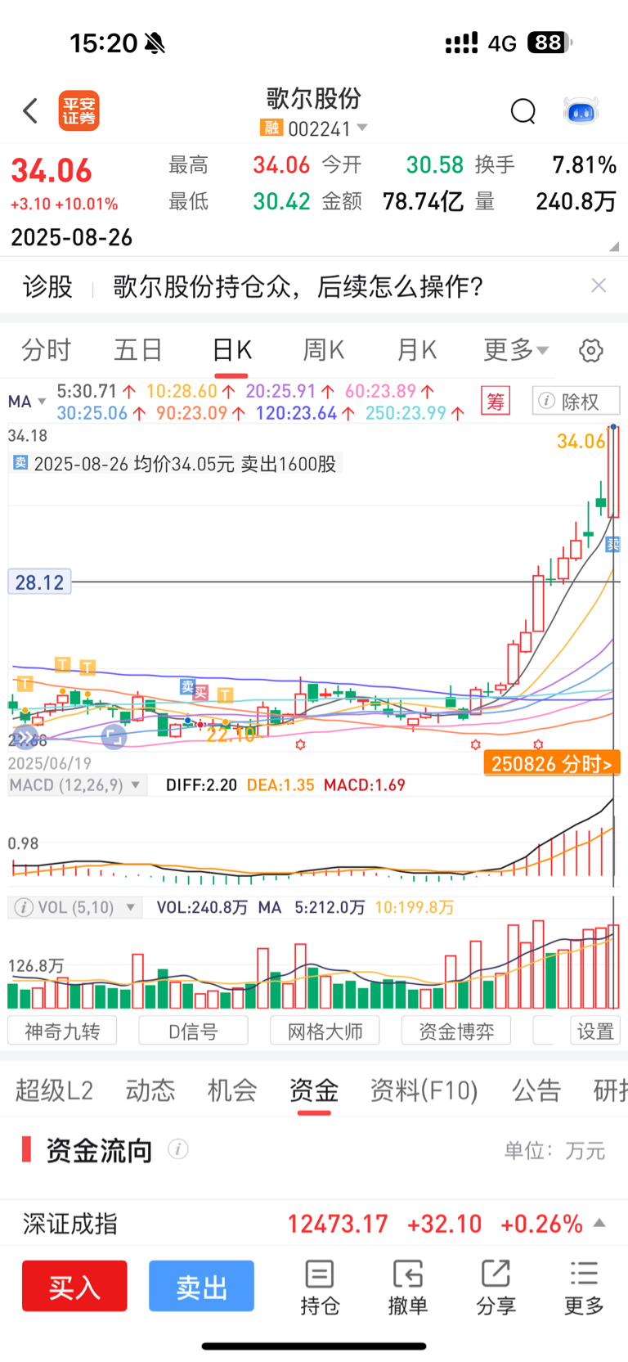Go back with the left arrow icon
This screenshot has height=1362, width=628.
(x=31, y=110)
